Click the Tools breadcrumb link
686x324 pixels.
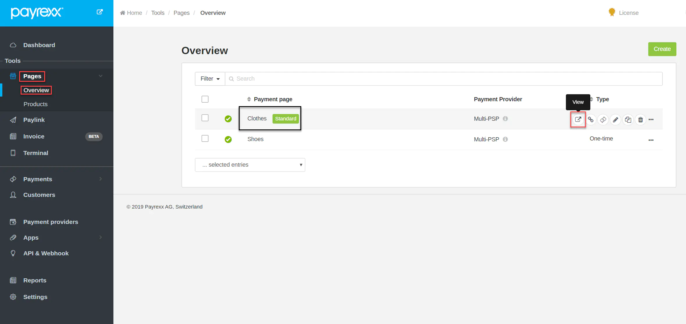point(158,13)
